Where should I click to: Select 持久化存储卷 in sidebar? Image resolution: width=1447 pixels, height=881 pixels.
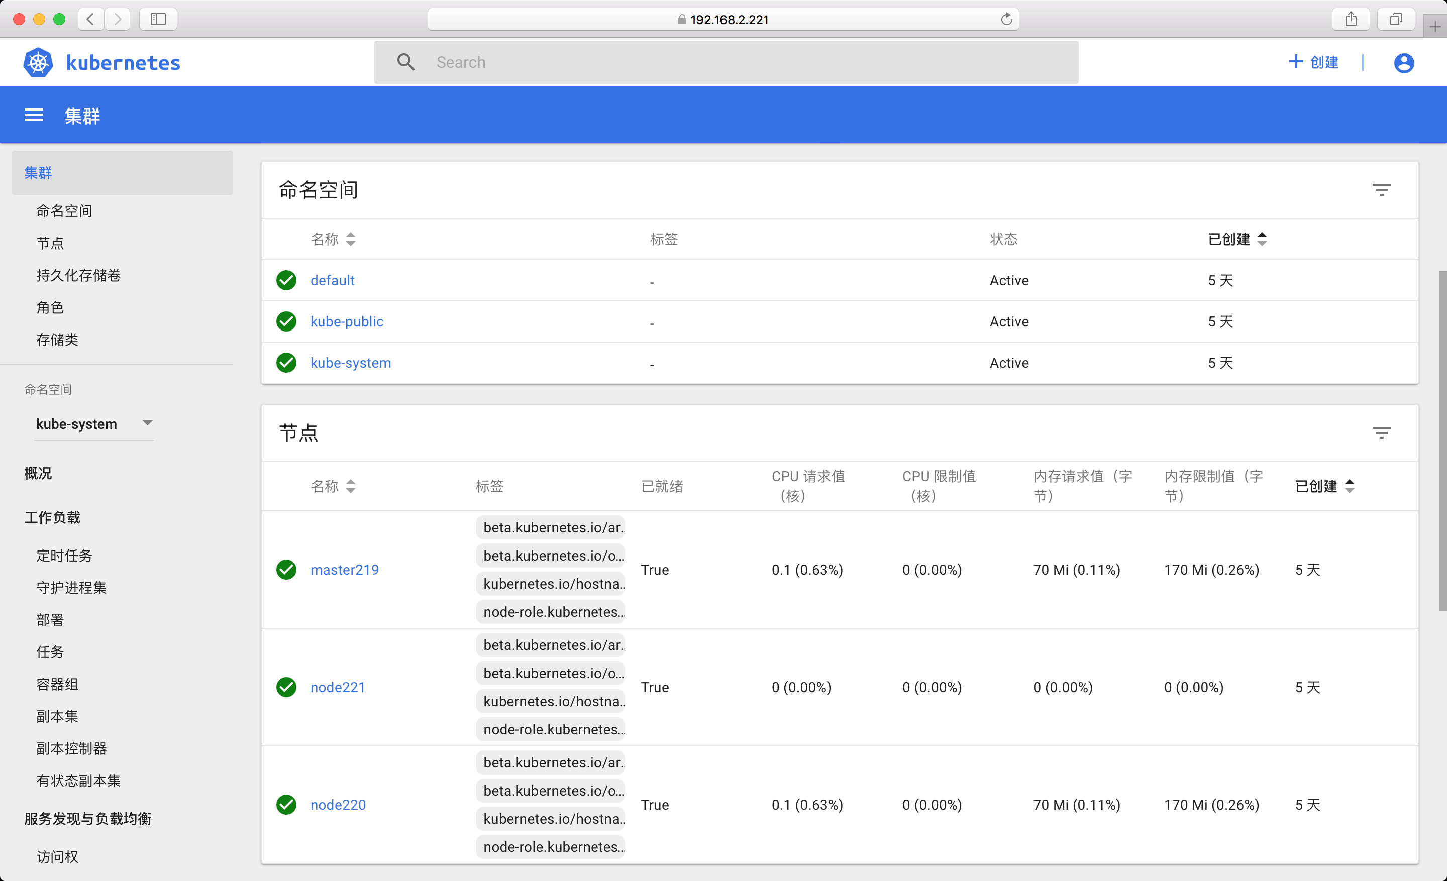[x=78, y=275]
